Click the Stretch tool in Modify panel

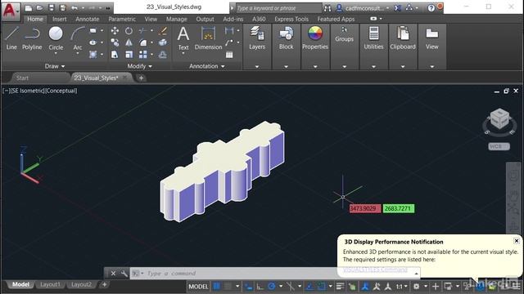click(115, 55)
